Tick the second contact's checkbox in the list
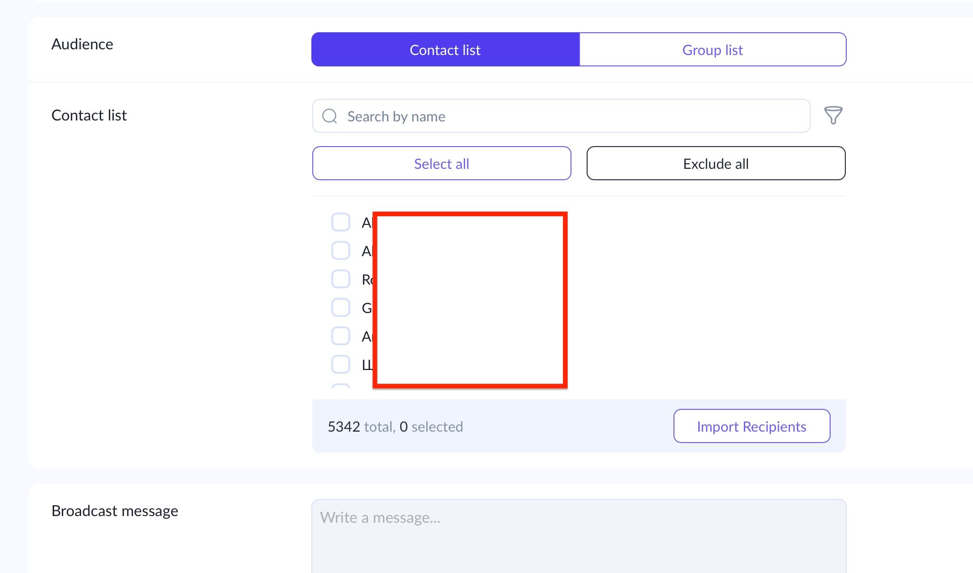973x573 pixels. [x=341, y=250]
